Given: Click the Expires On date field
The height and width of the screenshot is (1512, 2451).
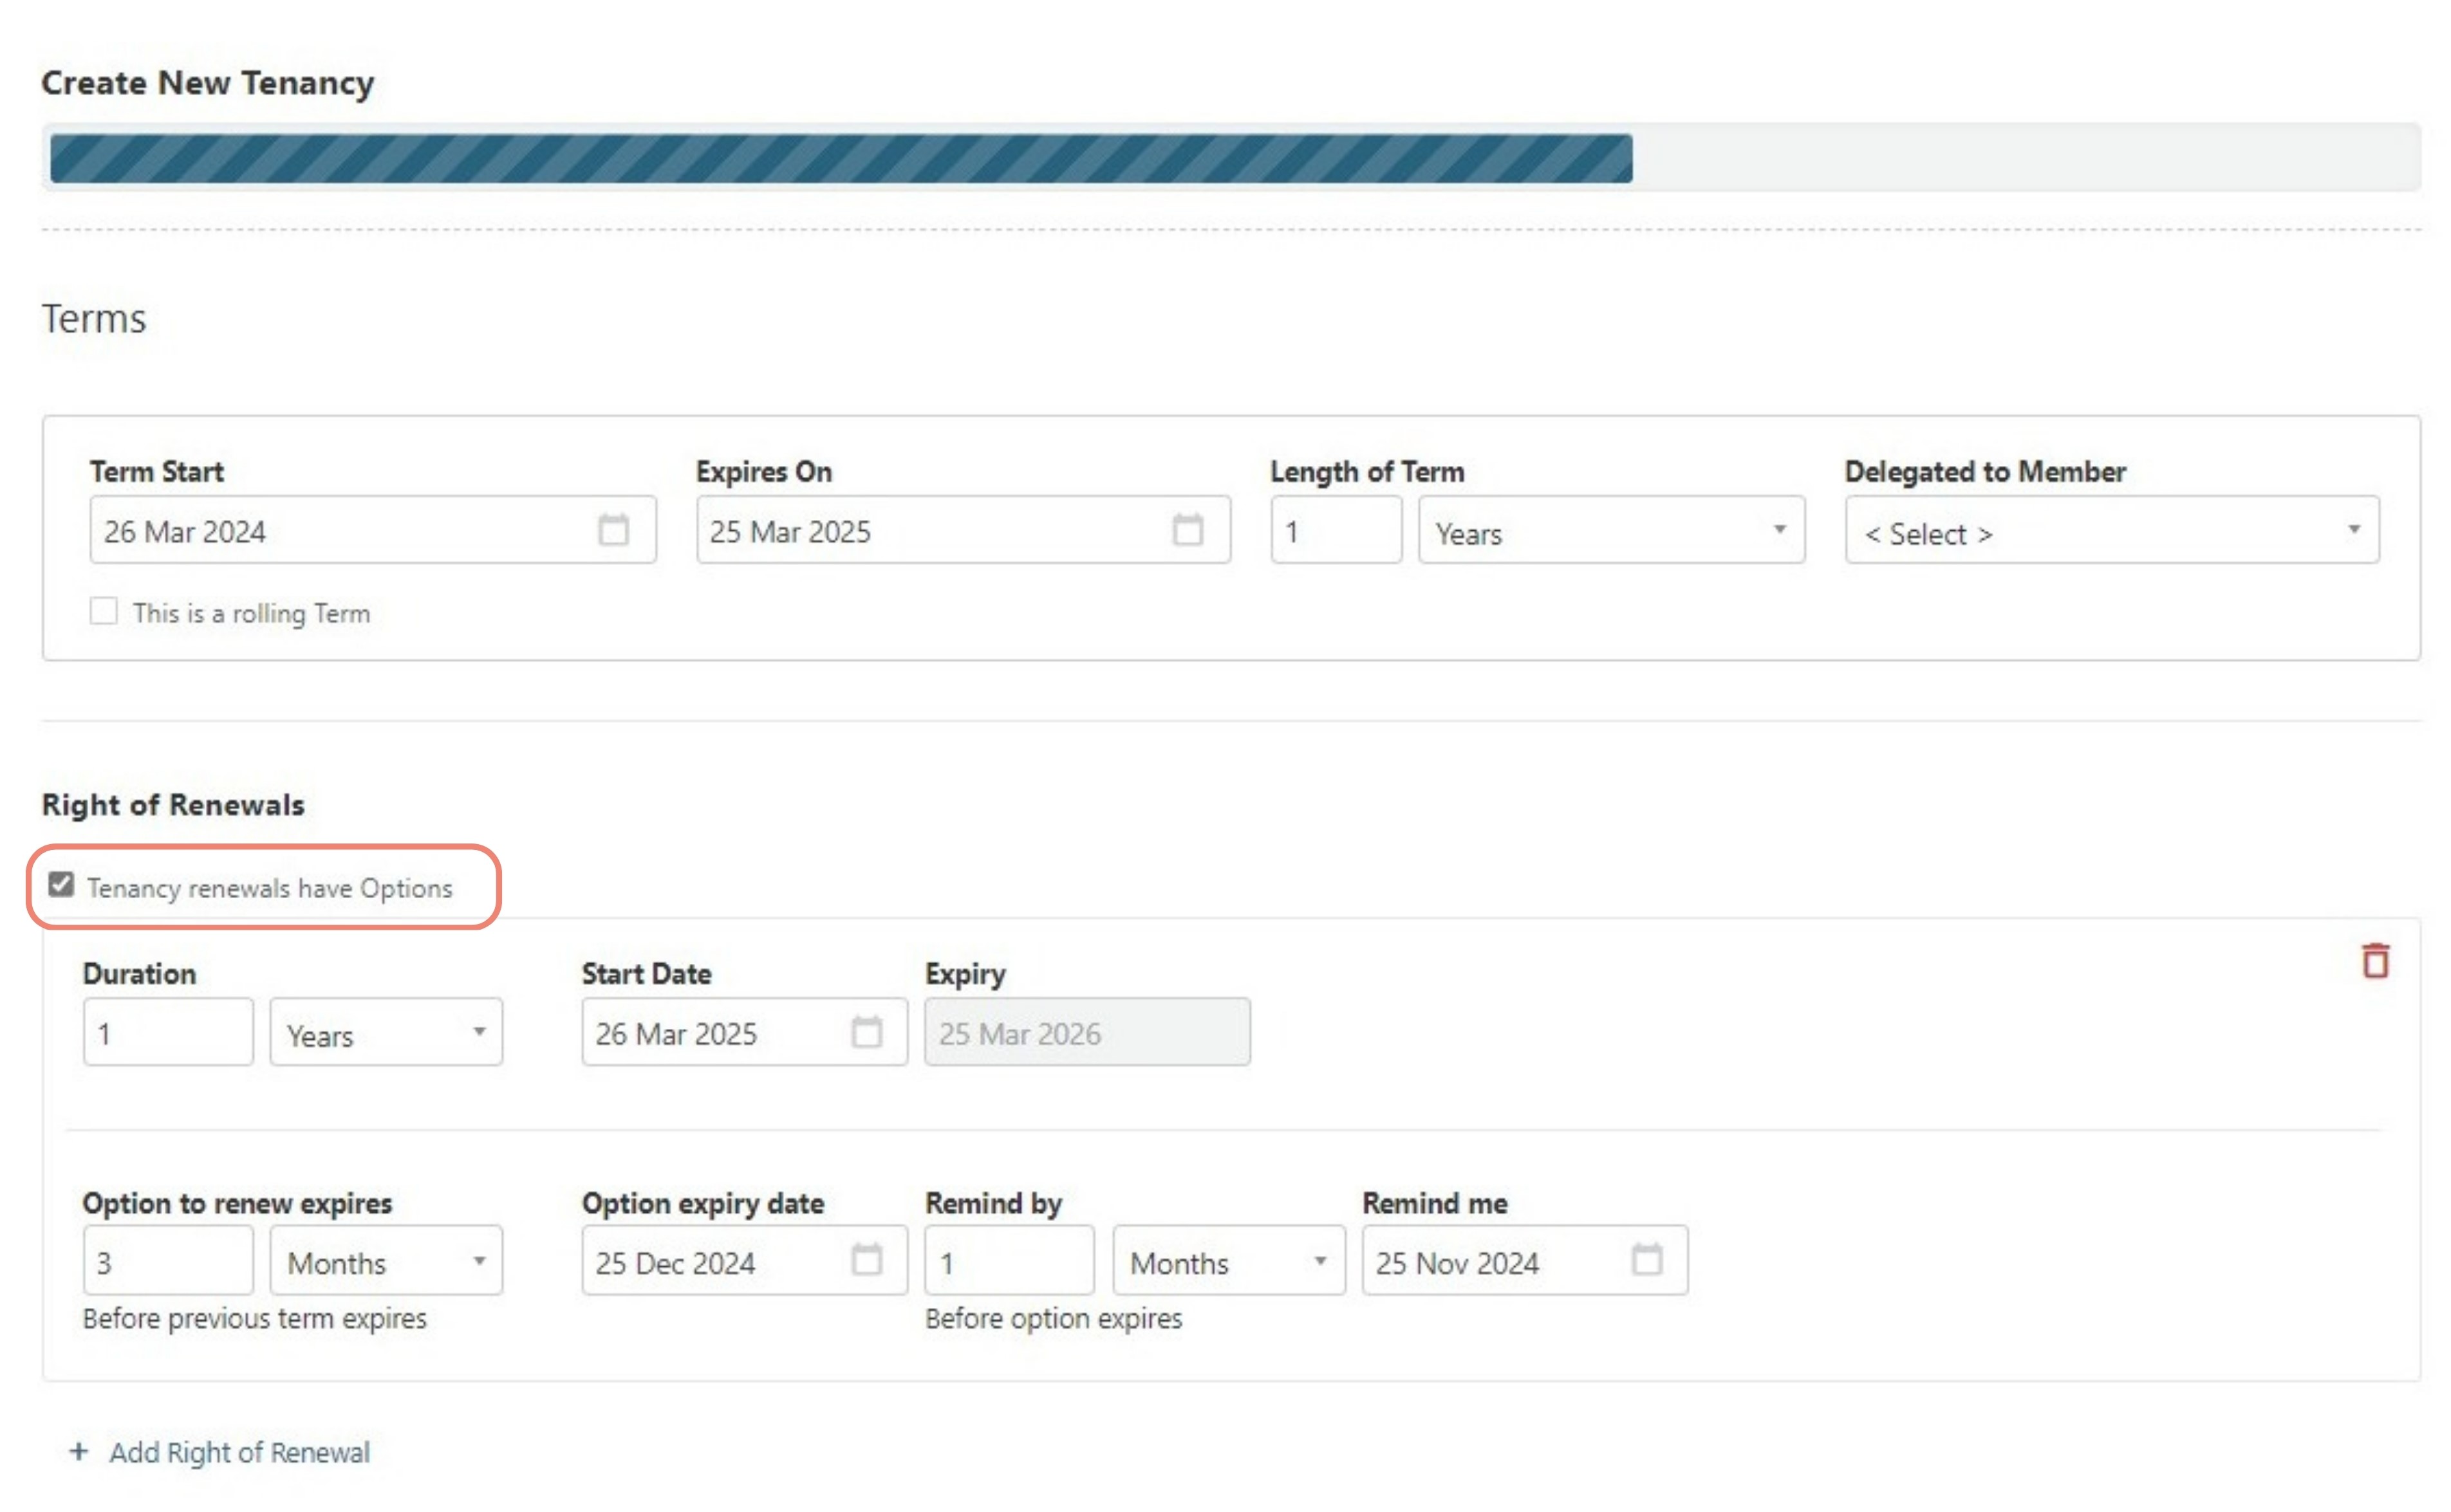Looking at the screenshot, I should [964, 530].
